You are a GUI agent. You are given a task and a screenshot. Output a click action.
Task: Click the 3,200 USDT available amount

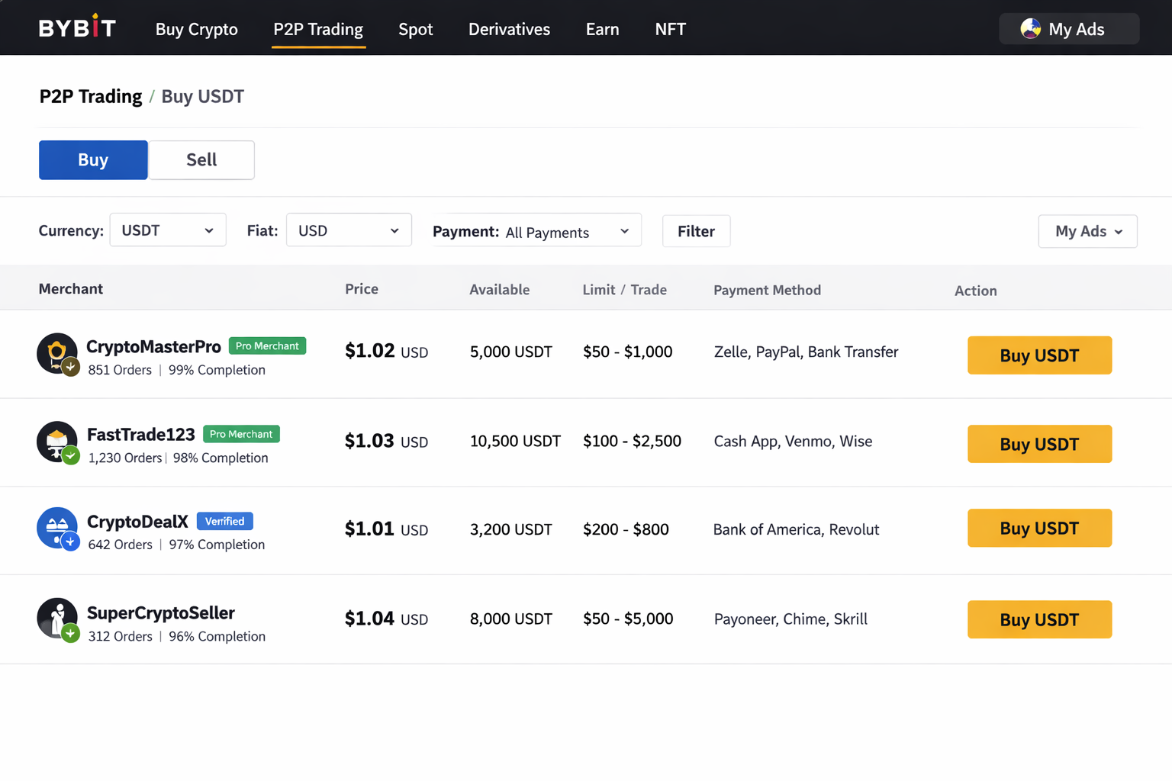click(511, 529)
